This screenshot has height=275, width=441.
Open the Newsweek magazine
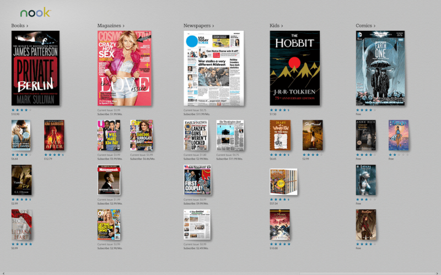tap(109, 180)
